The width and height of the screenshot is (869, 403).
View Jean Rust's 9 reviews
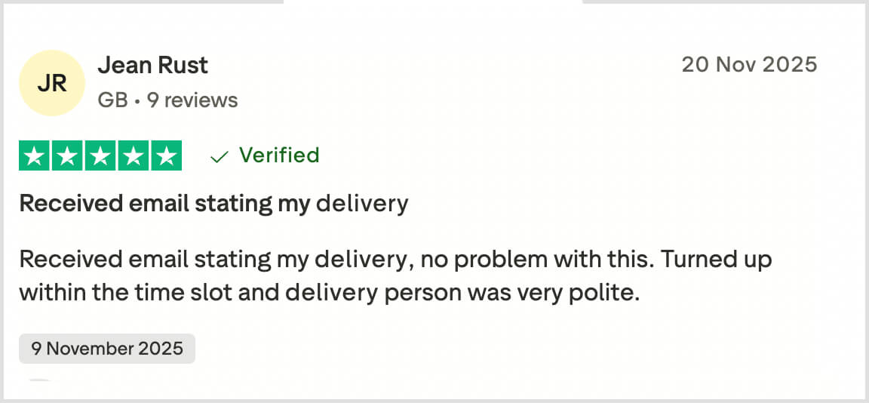click(192, 100)
